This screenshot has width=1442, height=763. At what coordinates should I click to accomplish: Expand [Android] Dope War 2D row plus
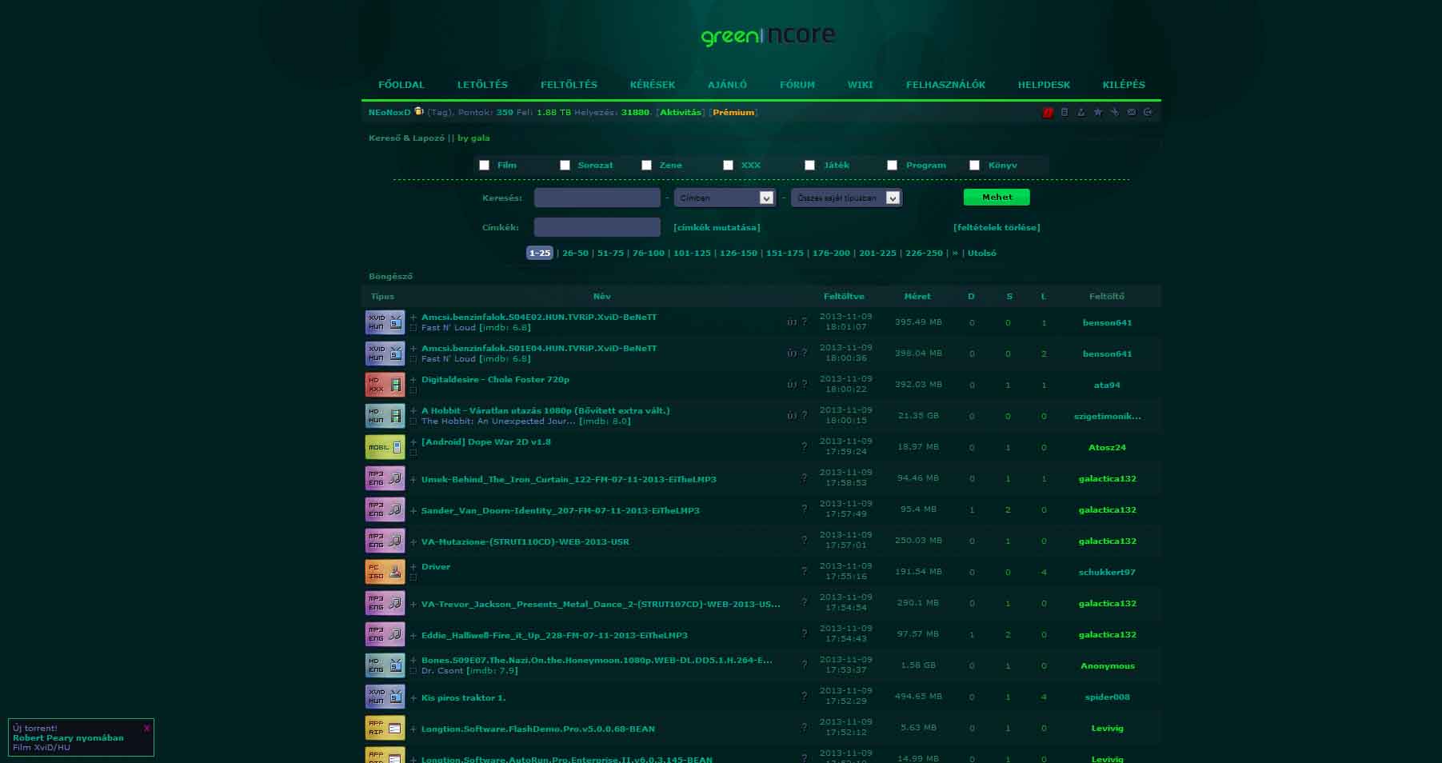pos(413,442)
